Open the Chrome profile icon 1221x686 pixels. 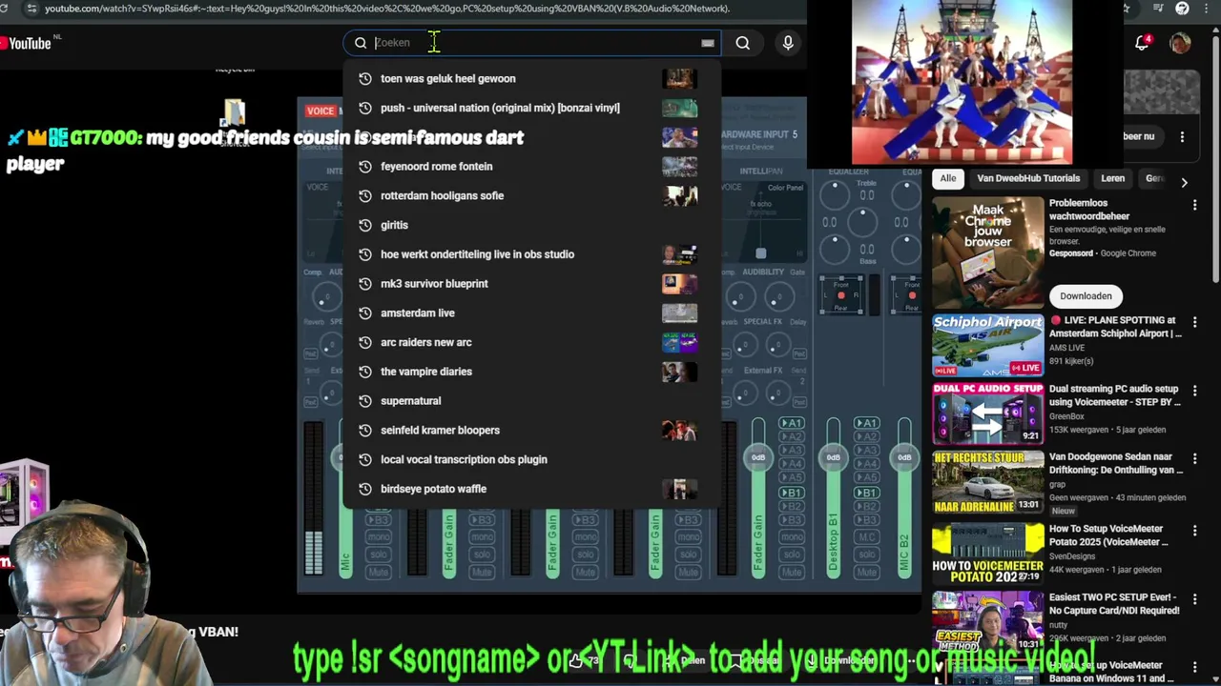pyautogui.click(x=1183, y=8)
